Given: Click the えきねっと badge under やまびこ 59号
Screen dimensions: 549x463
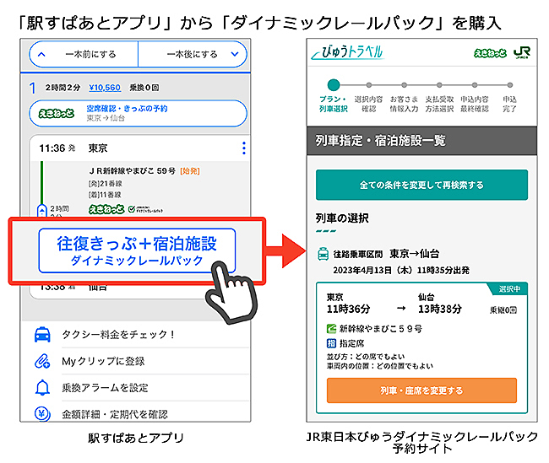Looking at the screenshot, I should pyautogui.click(x=106, y=209).
